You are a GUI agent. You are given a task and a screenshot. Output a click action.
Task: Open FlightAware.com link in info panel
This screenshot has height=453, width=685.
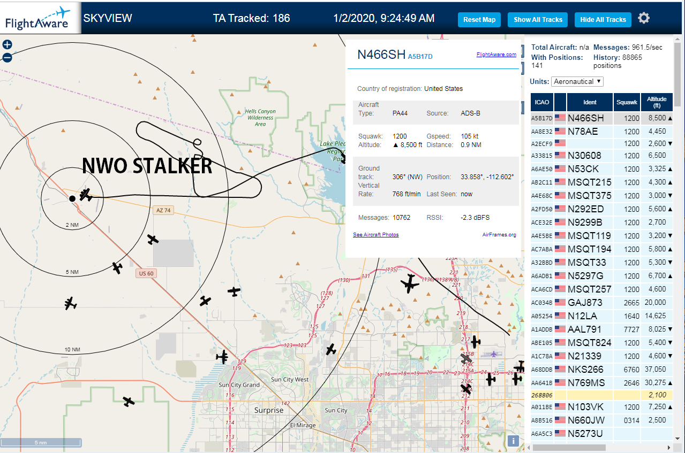point(496,54)
